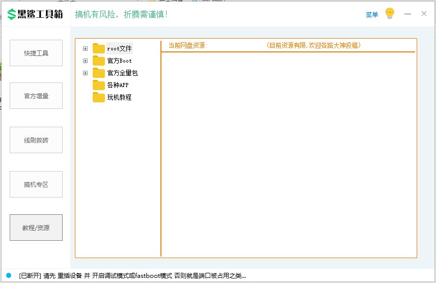Click the 已断开 status bar message
Image resolution: width=436 pixels, height=283 pixels.
tap(132, 275)
